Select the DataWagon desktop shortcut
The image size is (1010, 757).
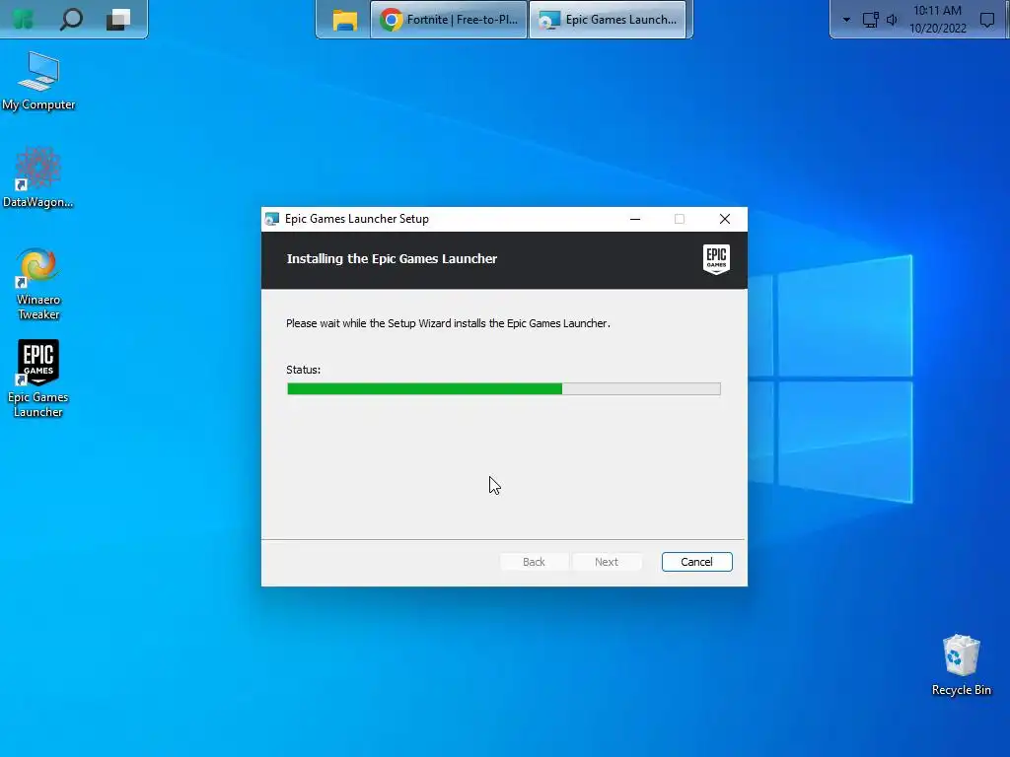[x=38, y=177]
